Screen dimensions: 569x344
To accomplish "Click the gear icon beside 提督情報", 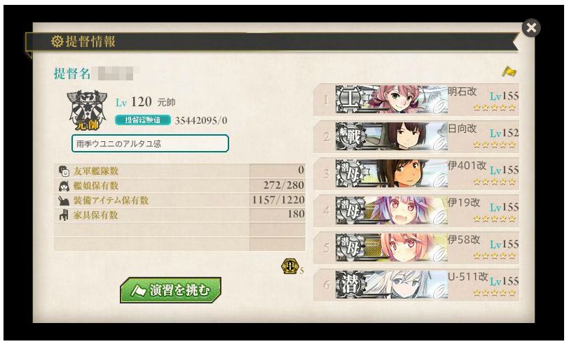I will point(57,41).
